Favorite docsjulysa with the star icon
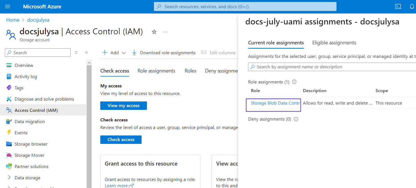 (154, 32)
